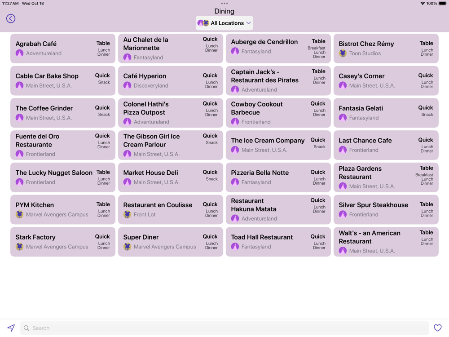The image size is (449, 337).
Task: Select Auberge de Cendrillon restaurant
Action: (x=278, y=49)
